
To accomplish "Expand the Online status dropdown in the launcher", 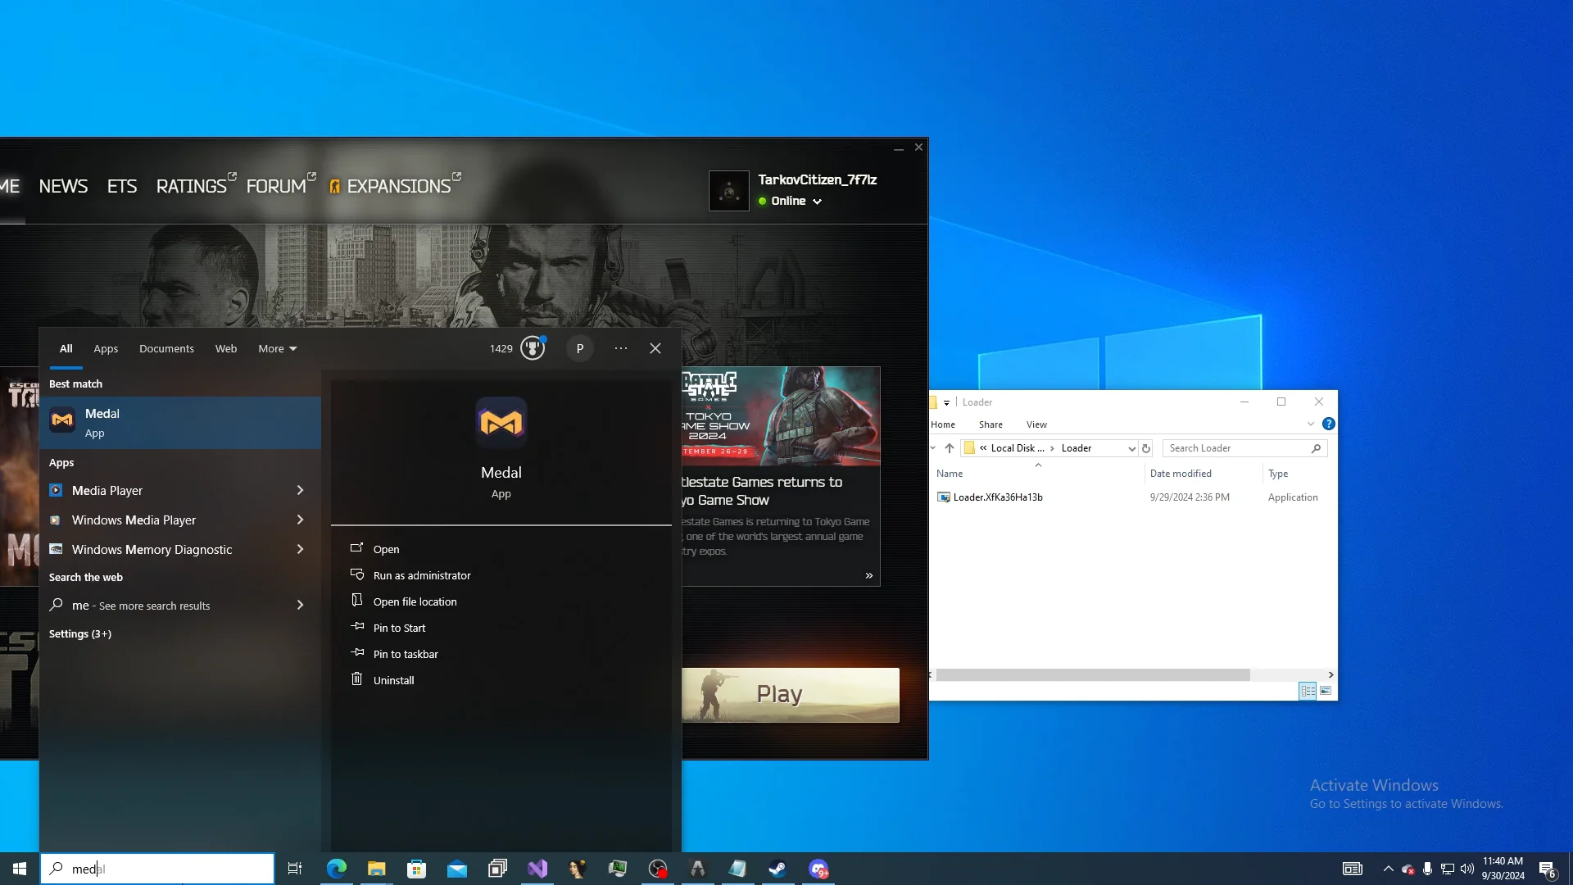I will pyautogui.click(x=815, y=201).
